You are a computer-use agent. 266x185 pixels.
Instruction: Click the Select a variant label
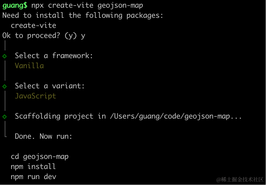tap(50, 86)
